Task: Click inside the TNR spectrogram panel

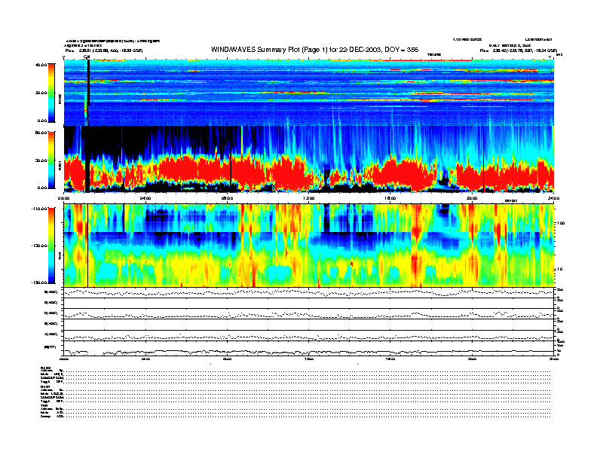Action: (309, 246)
